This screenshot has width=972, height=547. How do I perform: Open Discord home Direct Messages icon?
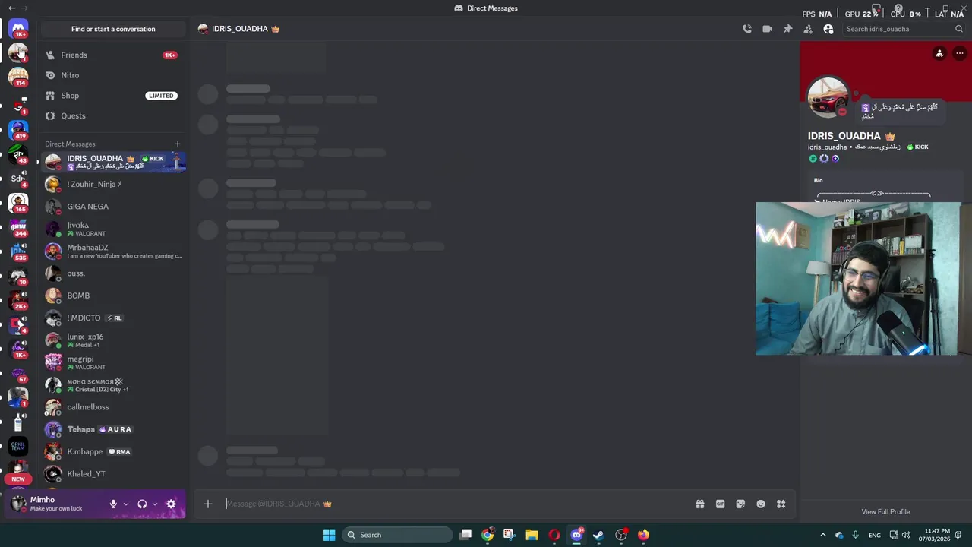tap(18, 29)
